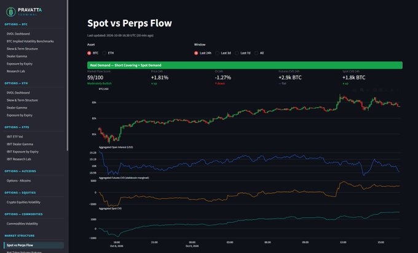Click the Options — Equities section header
Screen dimensions: 418x253
point(20,193)
